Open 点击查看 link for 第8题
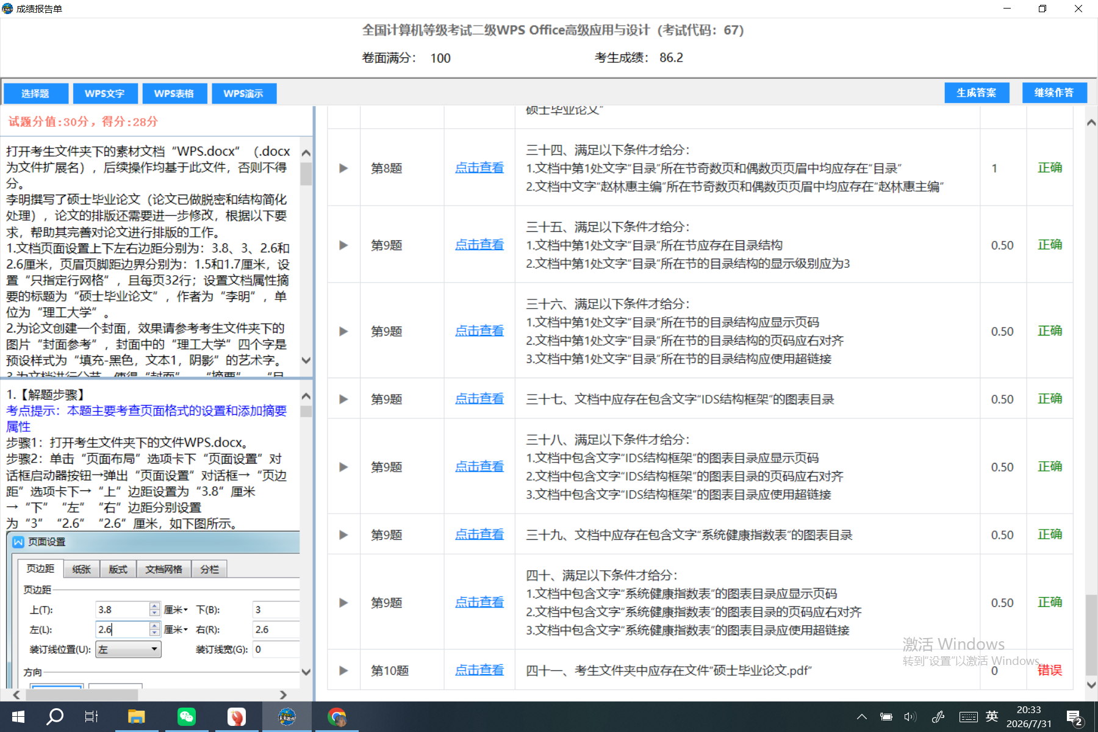 [479, 168]
